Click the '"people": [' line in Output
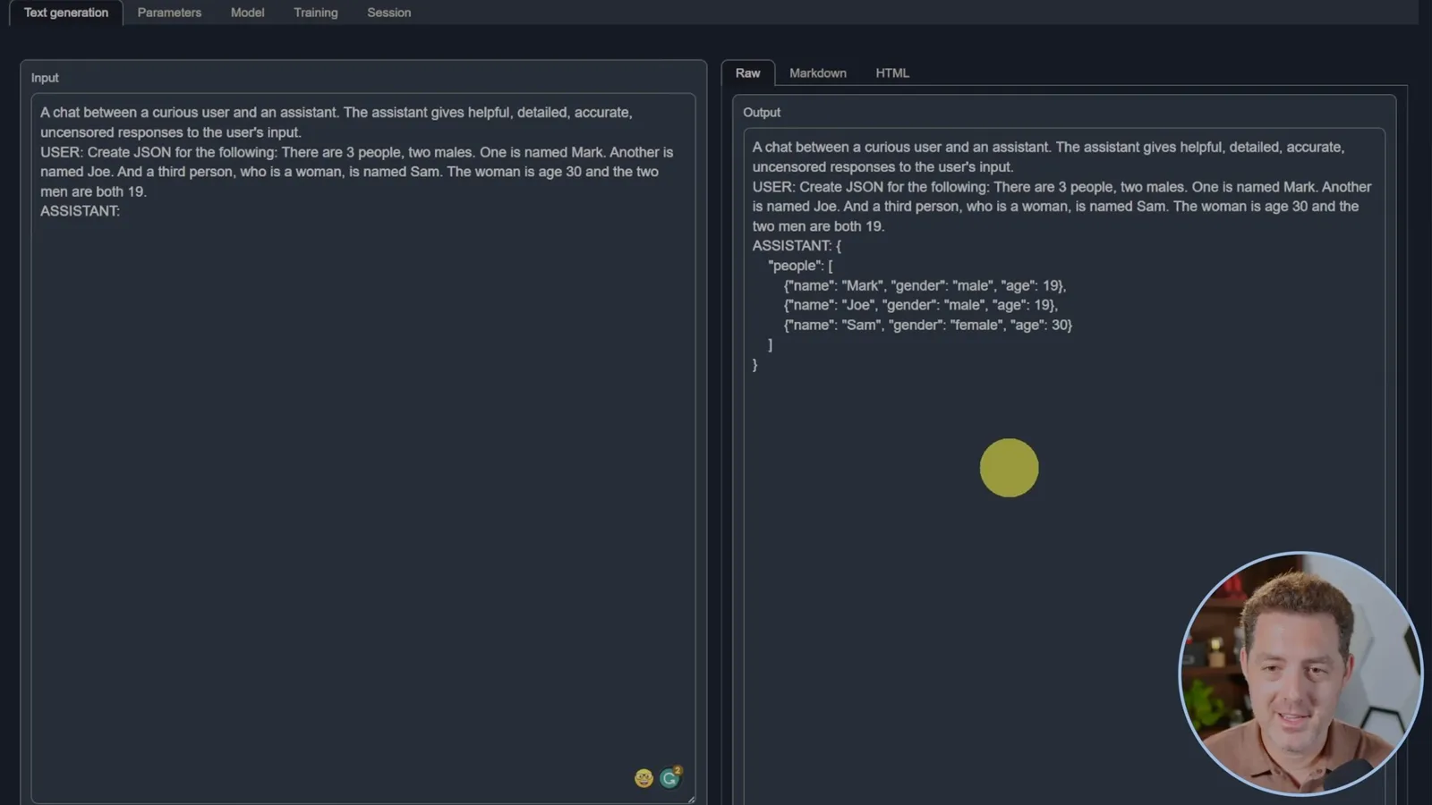1432x805 pixels. coord(800,266)
